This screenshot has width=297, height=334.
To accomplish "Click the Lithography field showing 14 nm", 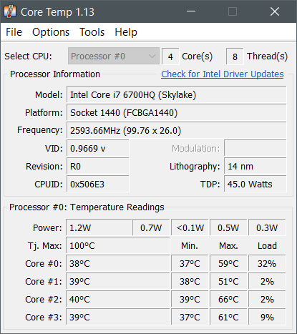I will point(255,167).
